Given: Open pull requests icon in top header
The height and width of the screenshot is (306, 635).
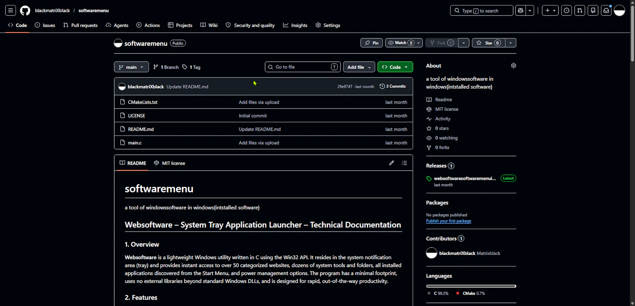Looking at the screenshot, I should (x=580, y=11).
